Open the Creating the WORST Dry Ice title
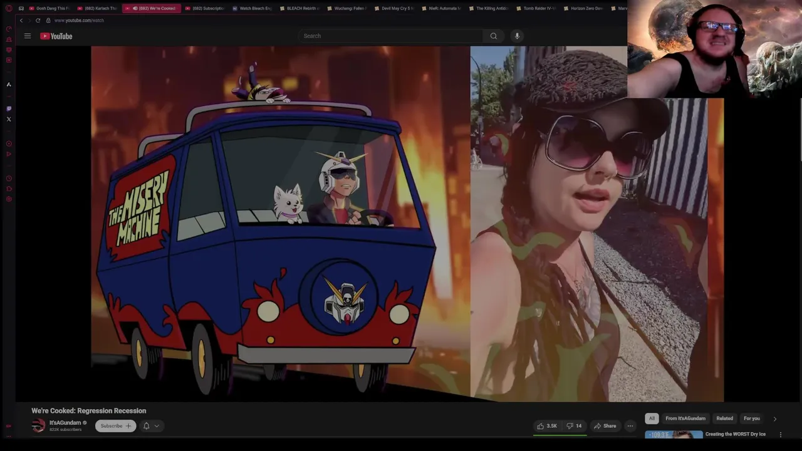This screenshot has width=802, height=451. 736,434
